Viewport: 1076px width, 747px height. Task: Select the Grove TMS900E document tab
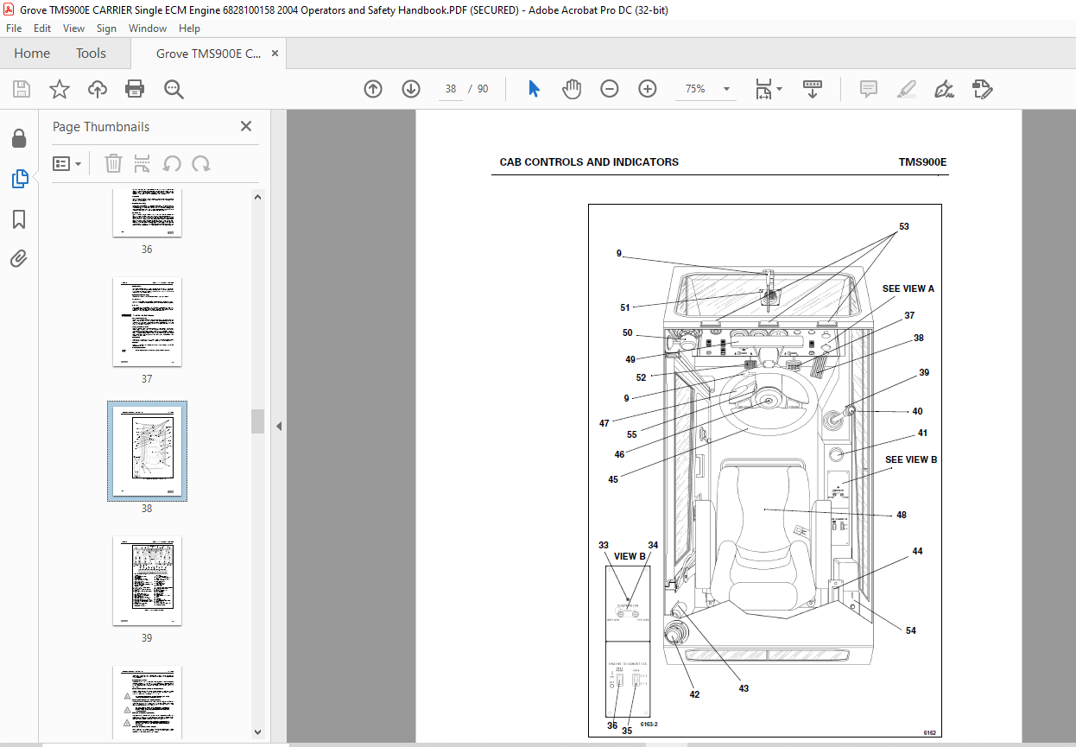(x=208, y=54)
